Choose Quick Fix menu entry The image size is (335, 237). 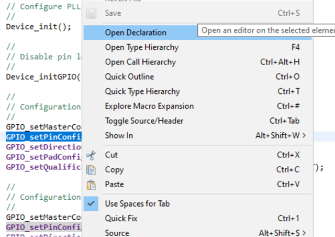[121, 218]
